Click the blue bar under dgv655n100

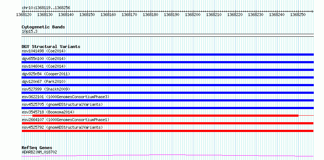[x=167, y=62]
